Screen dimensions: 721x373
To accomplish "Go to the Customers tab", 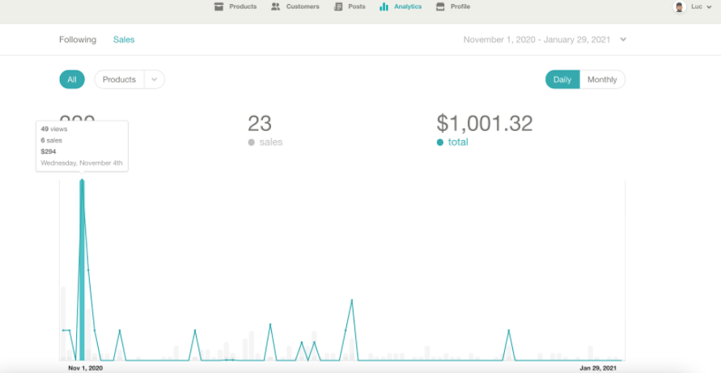I will point(303,7).
